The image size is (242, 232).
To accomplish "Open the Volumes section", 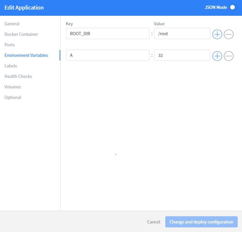I will [13, 87].
